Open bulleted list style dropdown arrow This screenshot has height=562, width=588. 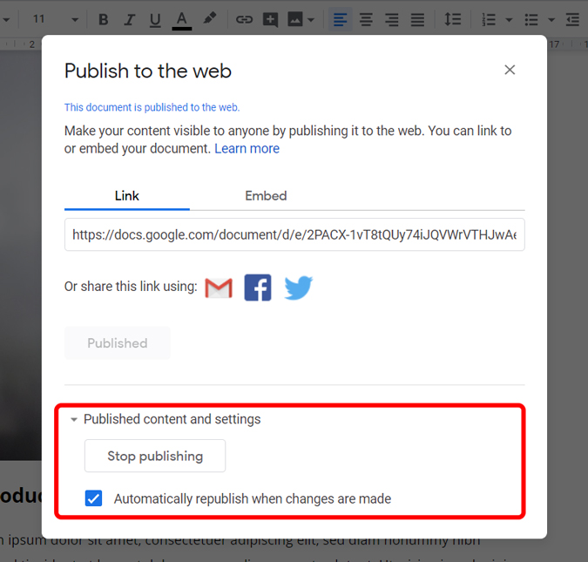click(x=551, y=19)
